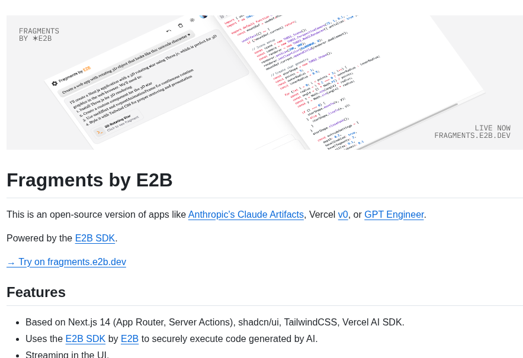
Task: Click the Fragments banner image
Action: pos(265,82)
